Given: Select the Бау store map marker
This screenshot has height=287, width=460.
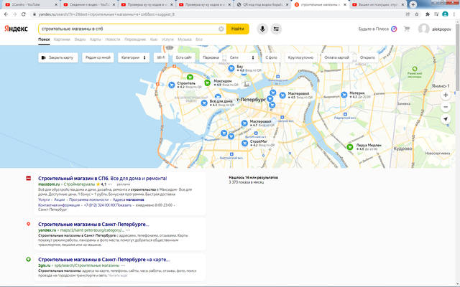Looking at the screenshot, I should tap(231, 69).
